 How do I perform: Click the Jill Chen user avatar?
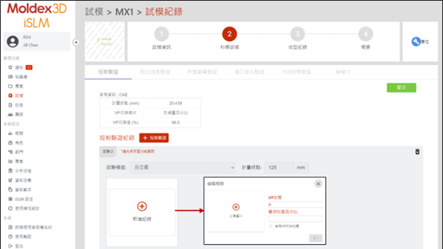click(12, 41)
